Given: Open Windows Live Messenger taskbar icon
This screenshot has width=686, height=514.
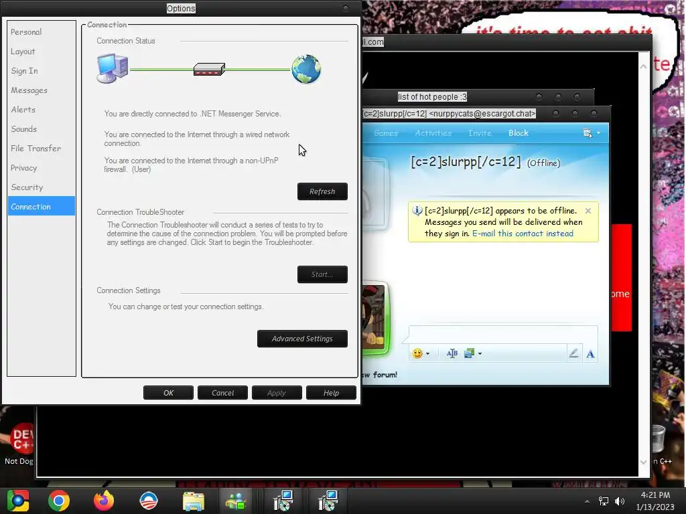Looking at the screenshot, I should coord(236,501).
